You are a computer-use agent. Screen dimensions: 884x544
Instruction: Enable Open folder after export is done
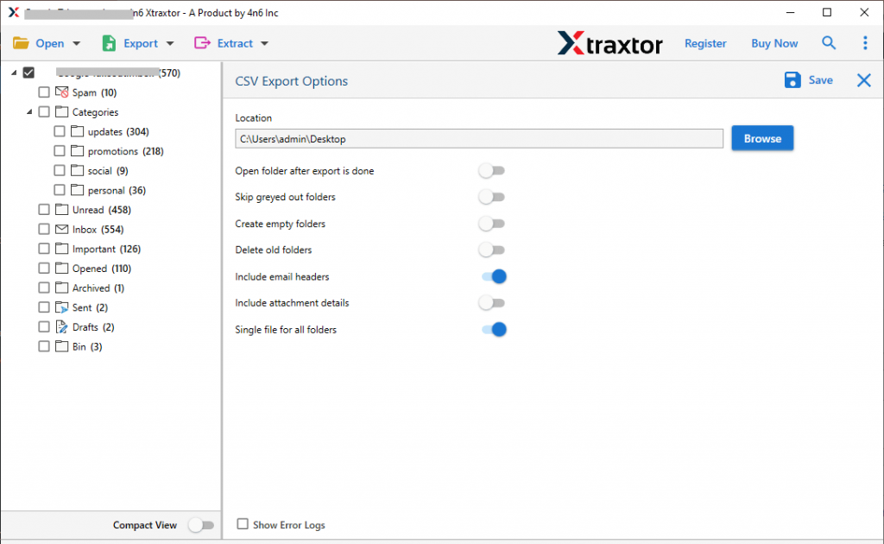492,171
